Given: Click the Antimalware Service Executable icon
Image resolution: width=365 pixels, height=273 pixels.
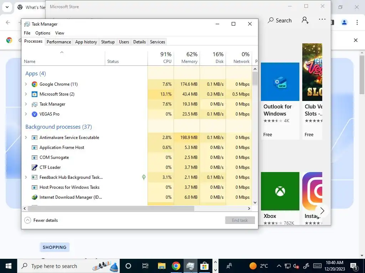Looking at the screenshot, I should click(35, 138).
